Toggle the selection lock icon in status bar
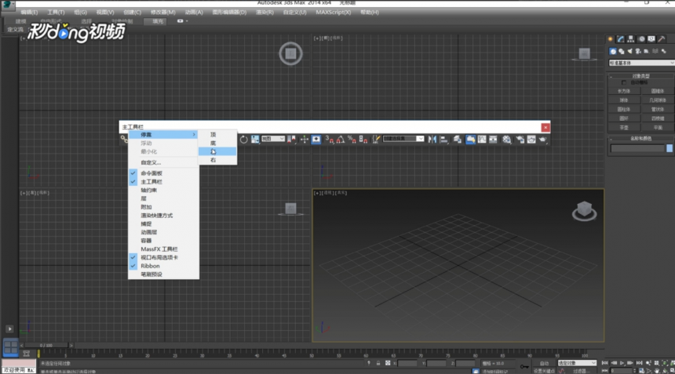 point(378,363)
